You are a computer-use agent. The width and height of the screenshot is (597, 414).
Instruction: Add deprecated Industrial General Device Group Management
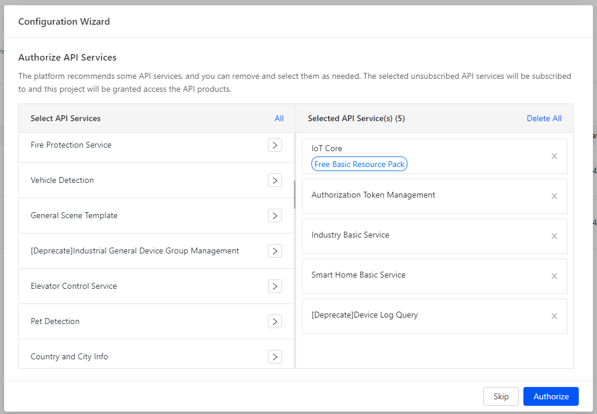point(274,251)
